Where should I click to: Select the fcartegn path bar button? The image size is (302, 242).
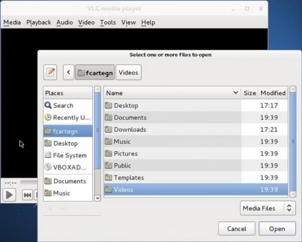pos(95,72)
